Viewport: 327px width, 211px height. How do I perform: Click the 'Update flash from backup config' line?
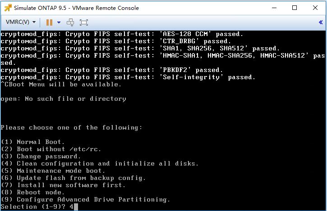coord(73,178)
